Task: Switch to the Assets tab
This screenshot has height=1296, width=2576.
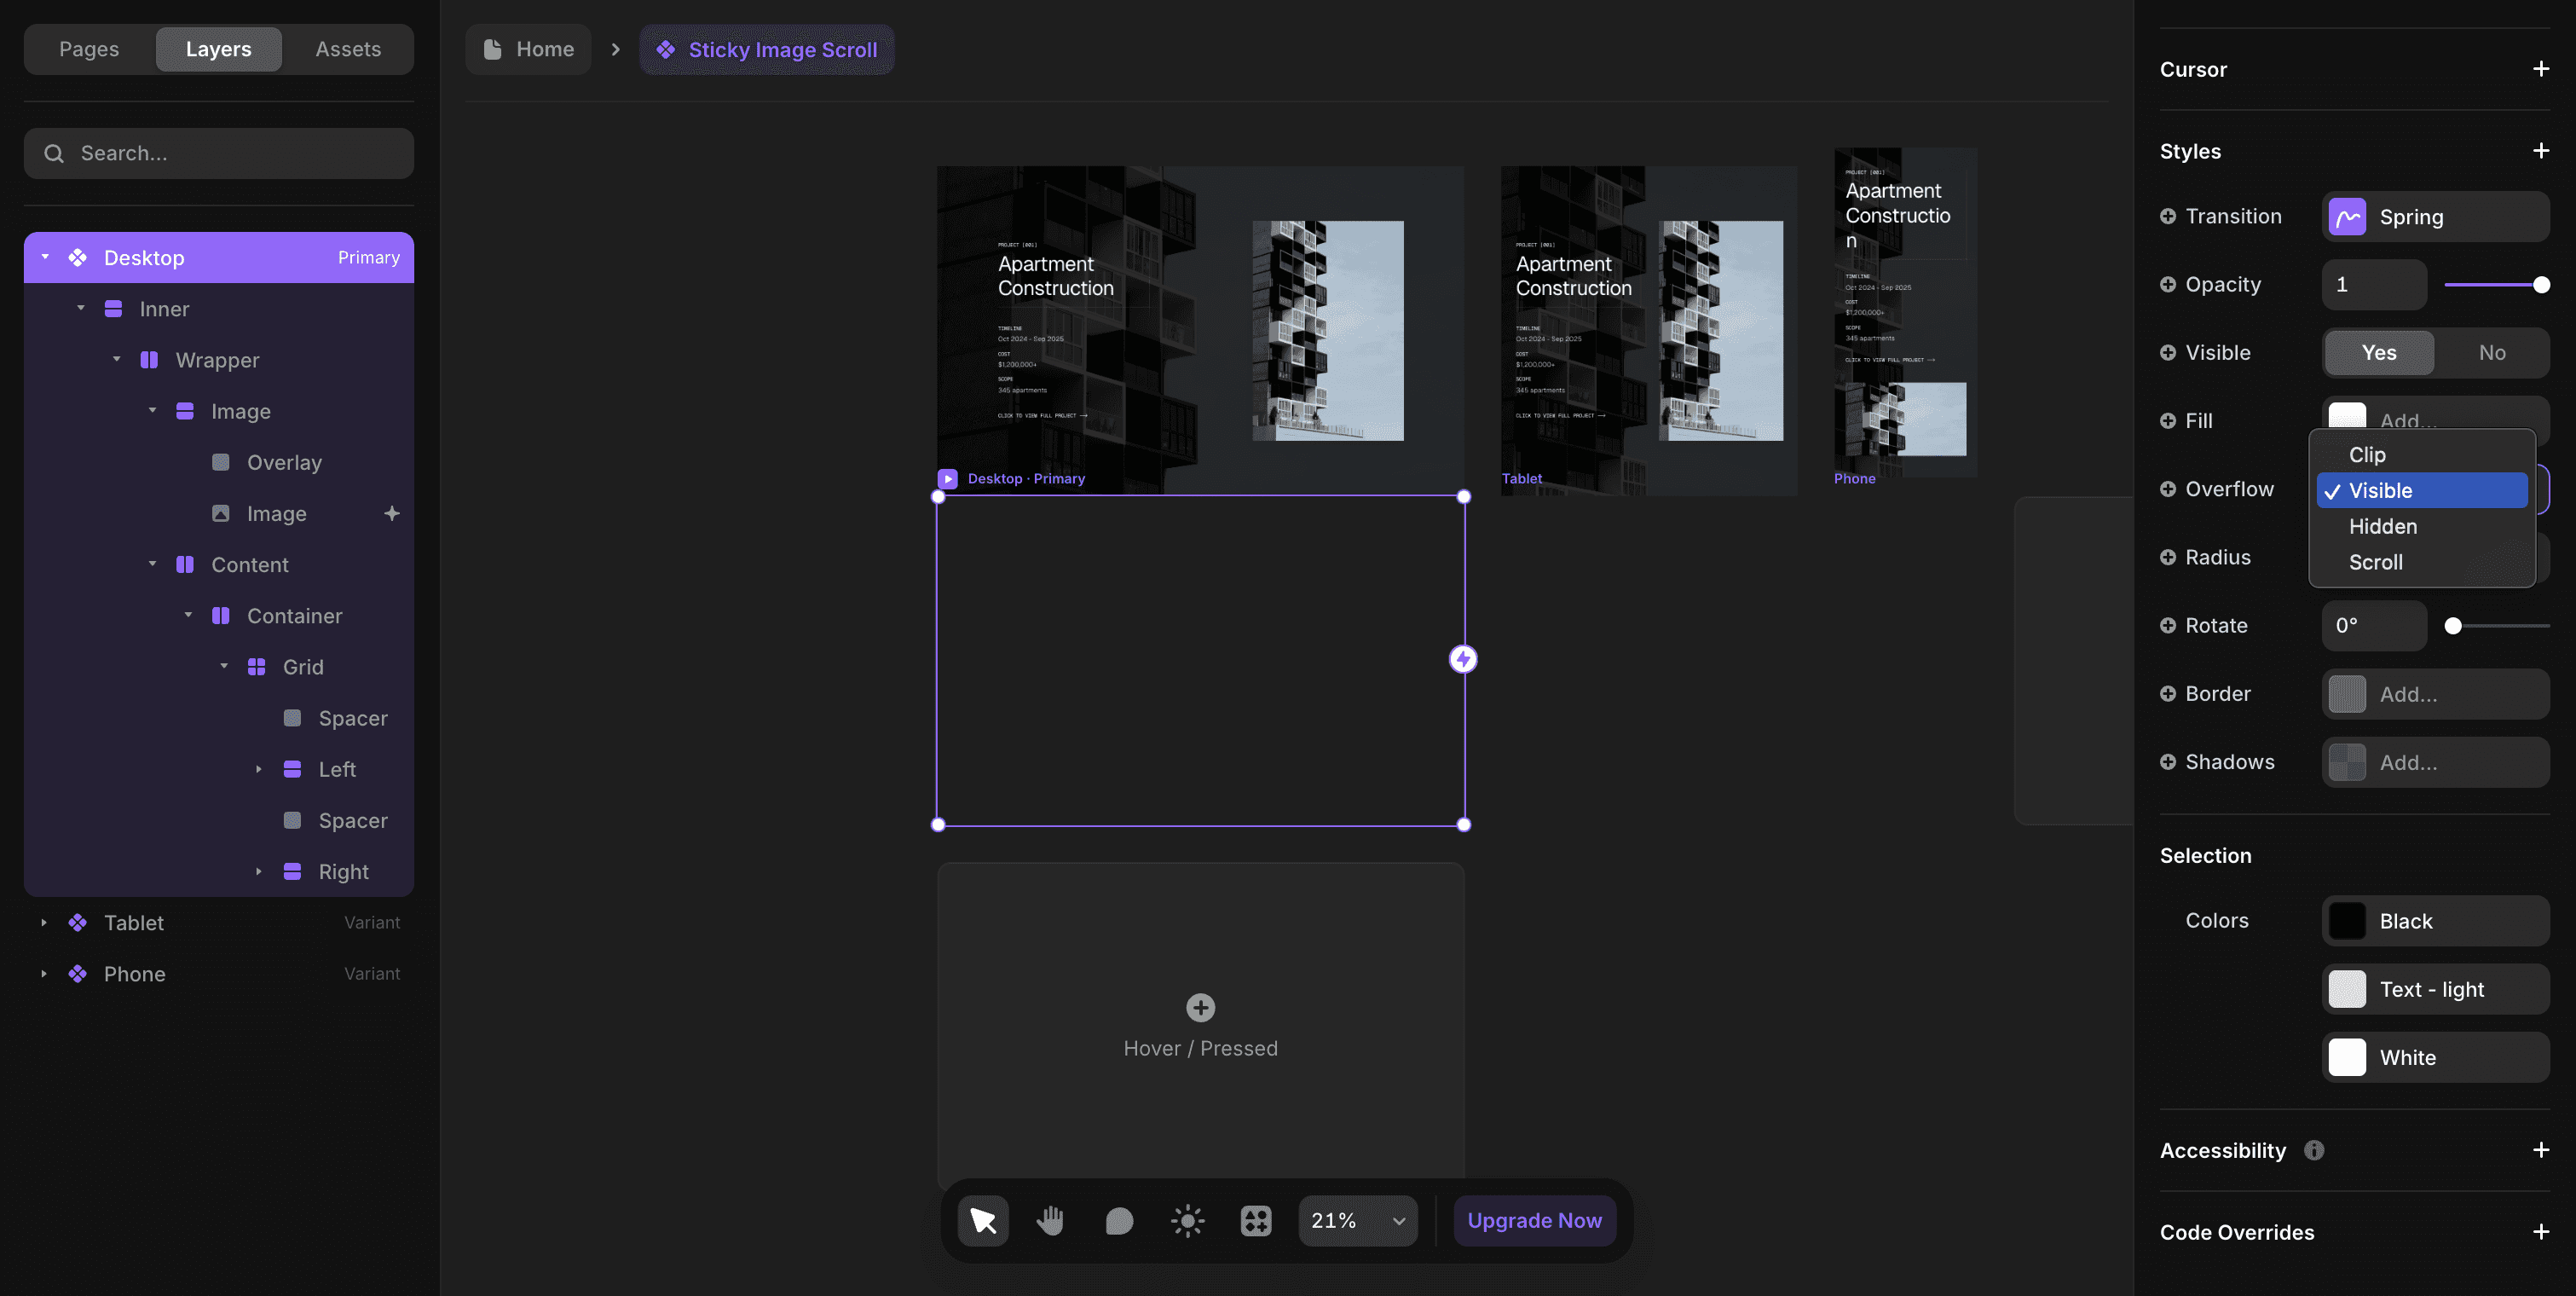Action: coord(347,49)
